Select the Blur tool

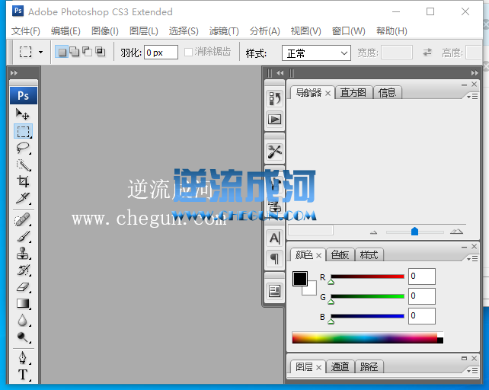click(x=23, y=320)
